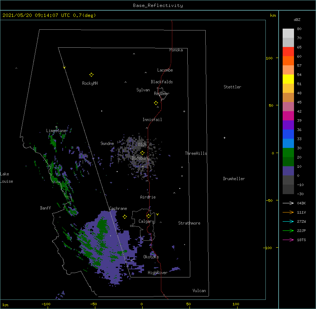Click the asterisk marker above Limestone
The width and height of the screenshot is (316, 309).
[56, 127]
